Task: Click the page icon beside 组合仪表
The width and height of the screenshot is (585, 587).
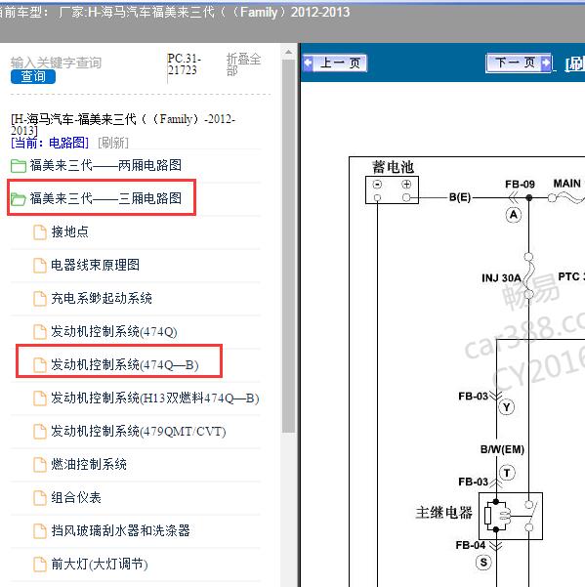Action: tap(40, 498)
